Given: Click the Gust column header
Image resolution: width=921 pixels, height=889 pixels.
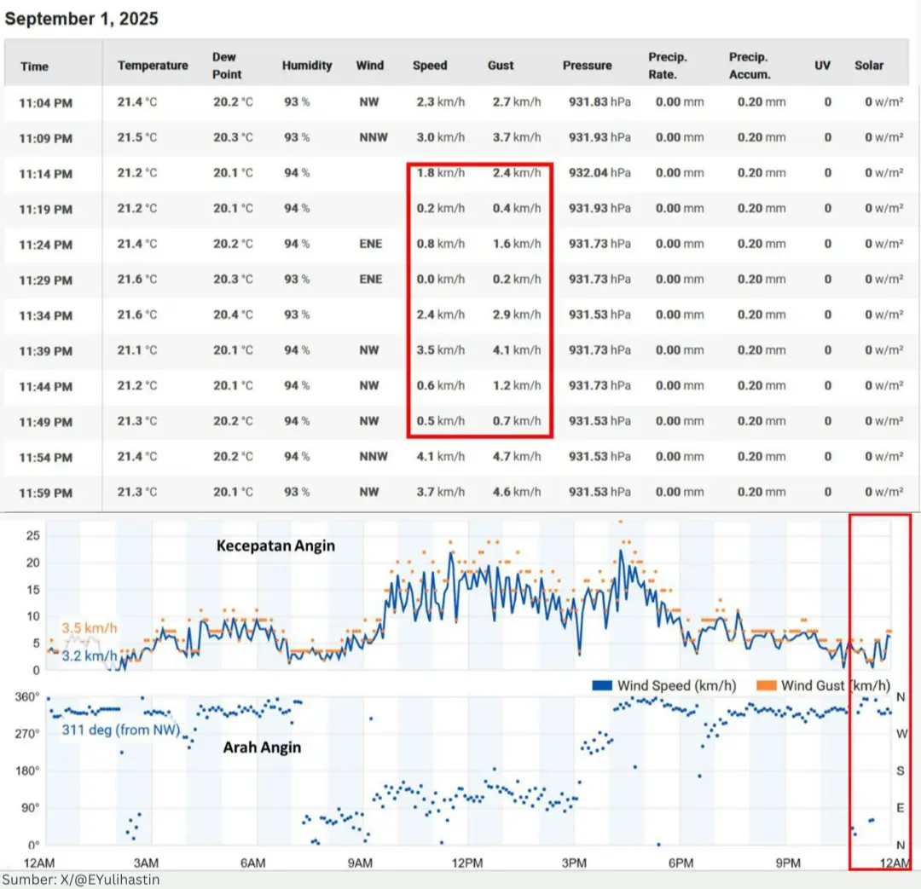Looking at the screenshot, I should click(x=501, y=66).
